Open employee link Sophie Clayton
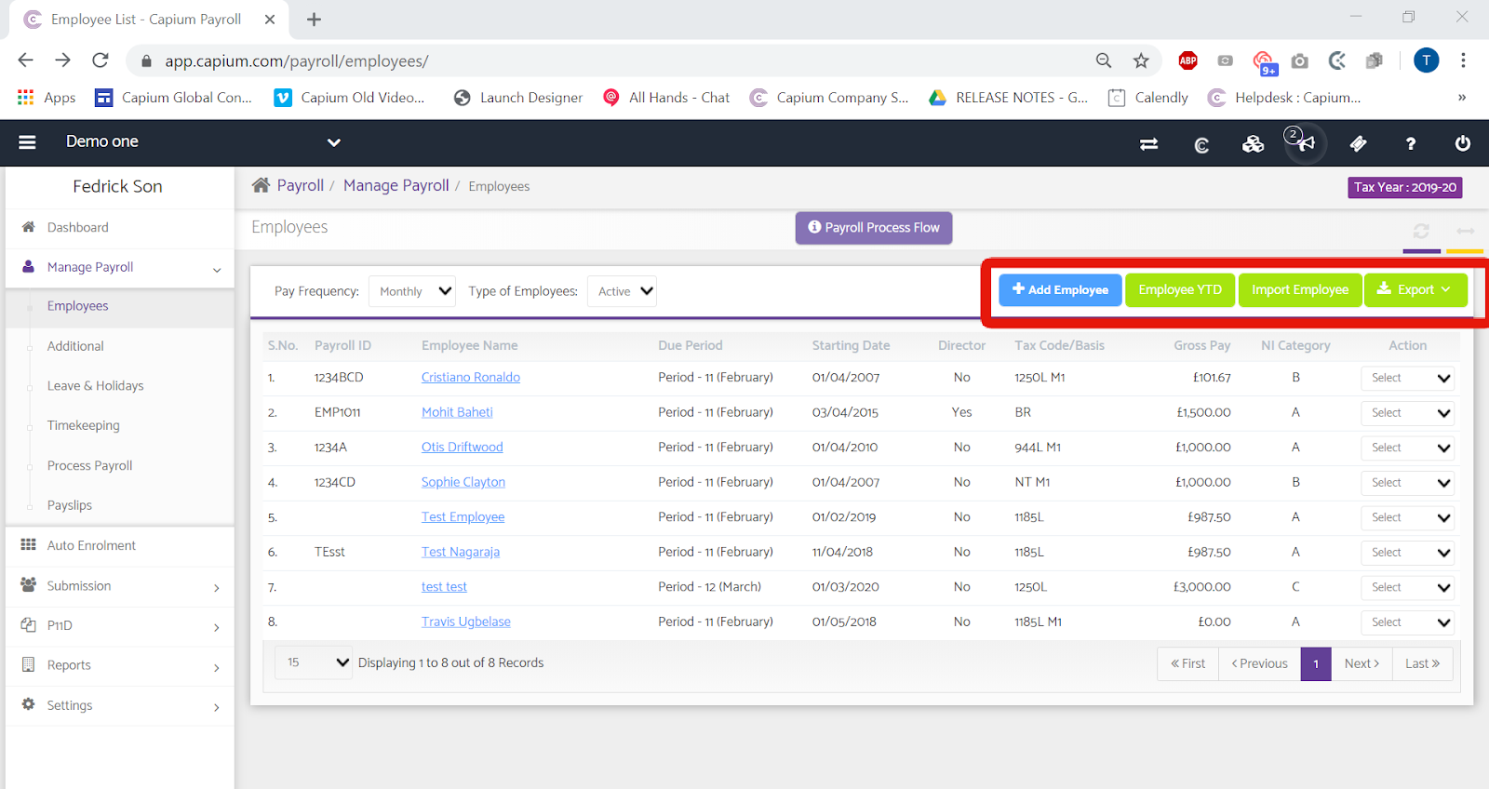Screen dimensions: 1489x789 click(463, 482)
